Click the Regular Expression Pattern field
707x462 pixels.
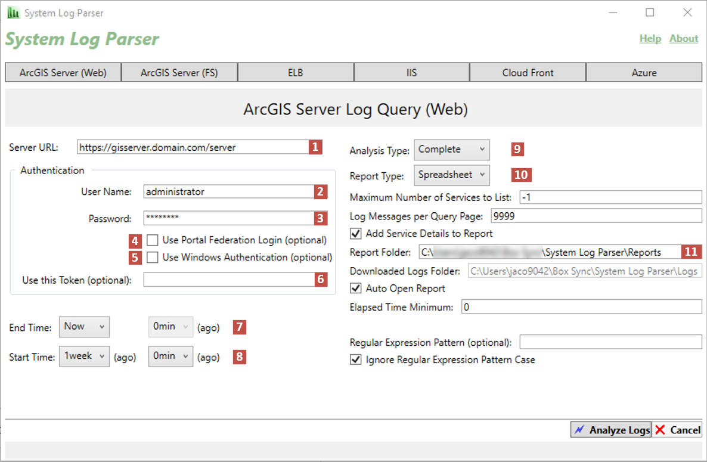click(611, 342)
